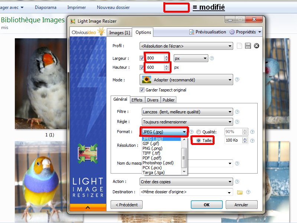
Task: Toggle Garder l'aspect original checkbox
Action: click(142, 90)
